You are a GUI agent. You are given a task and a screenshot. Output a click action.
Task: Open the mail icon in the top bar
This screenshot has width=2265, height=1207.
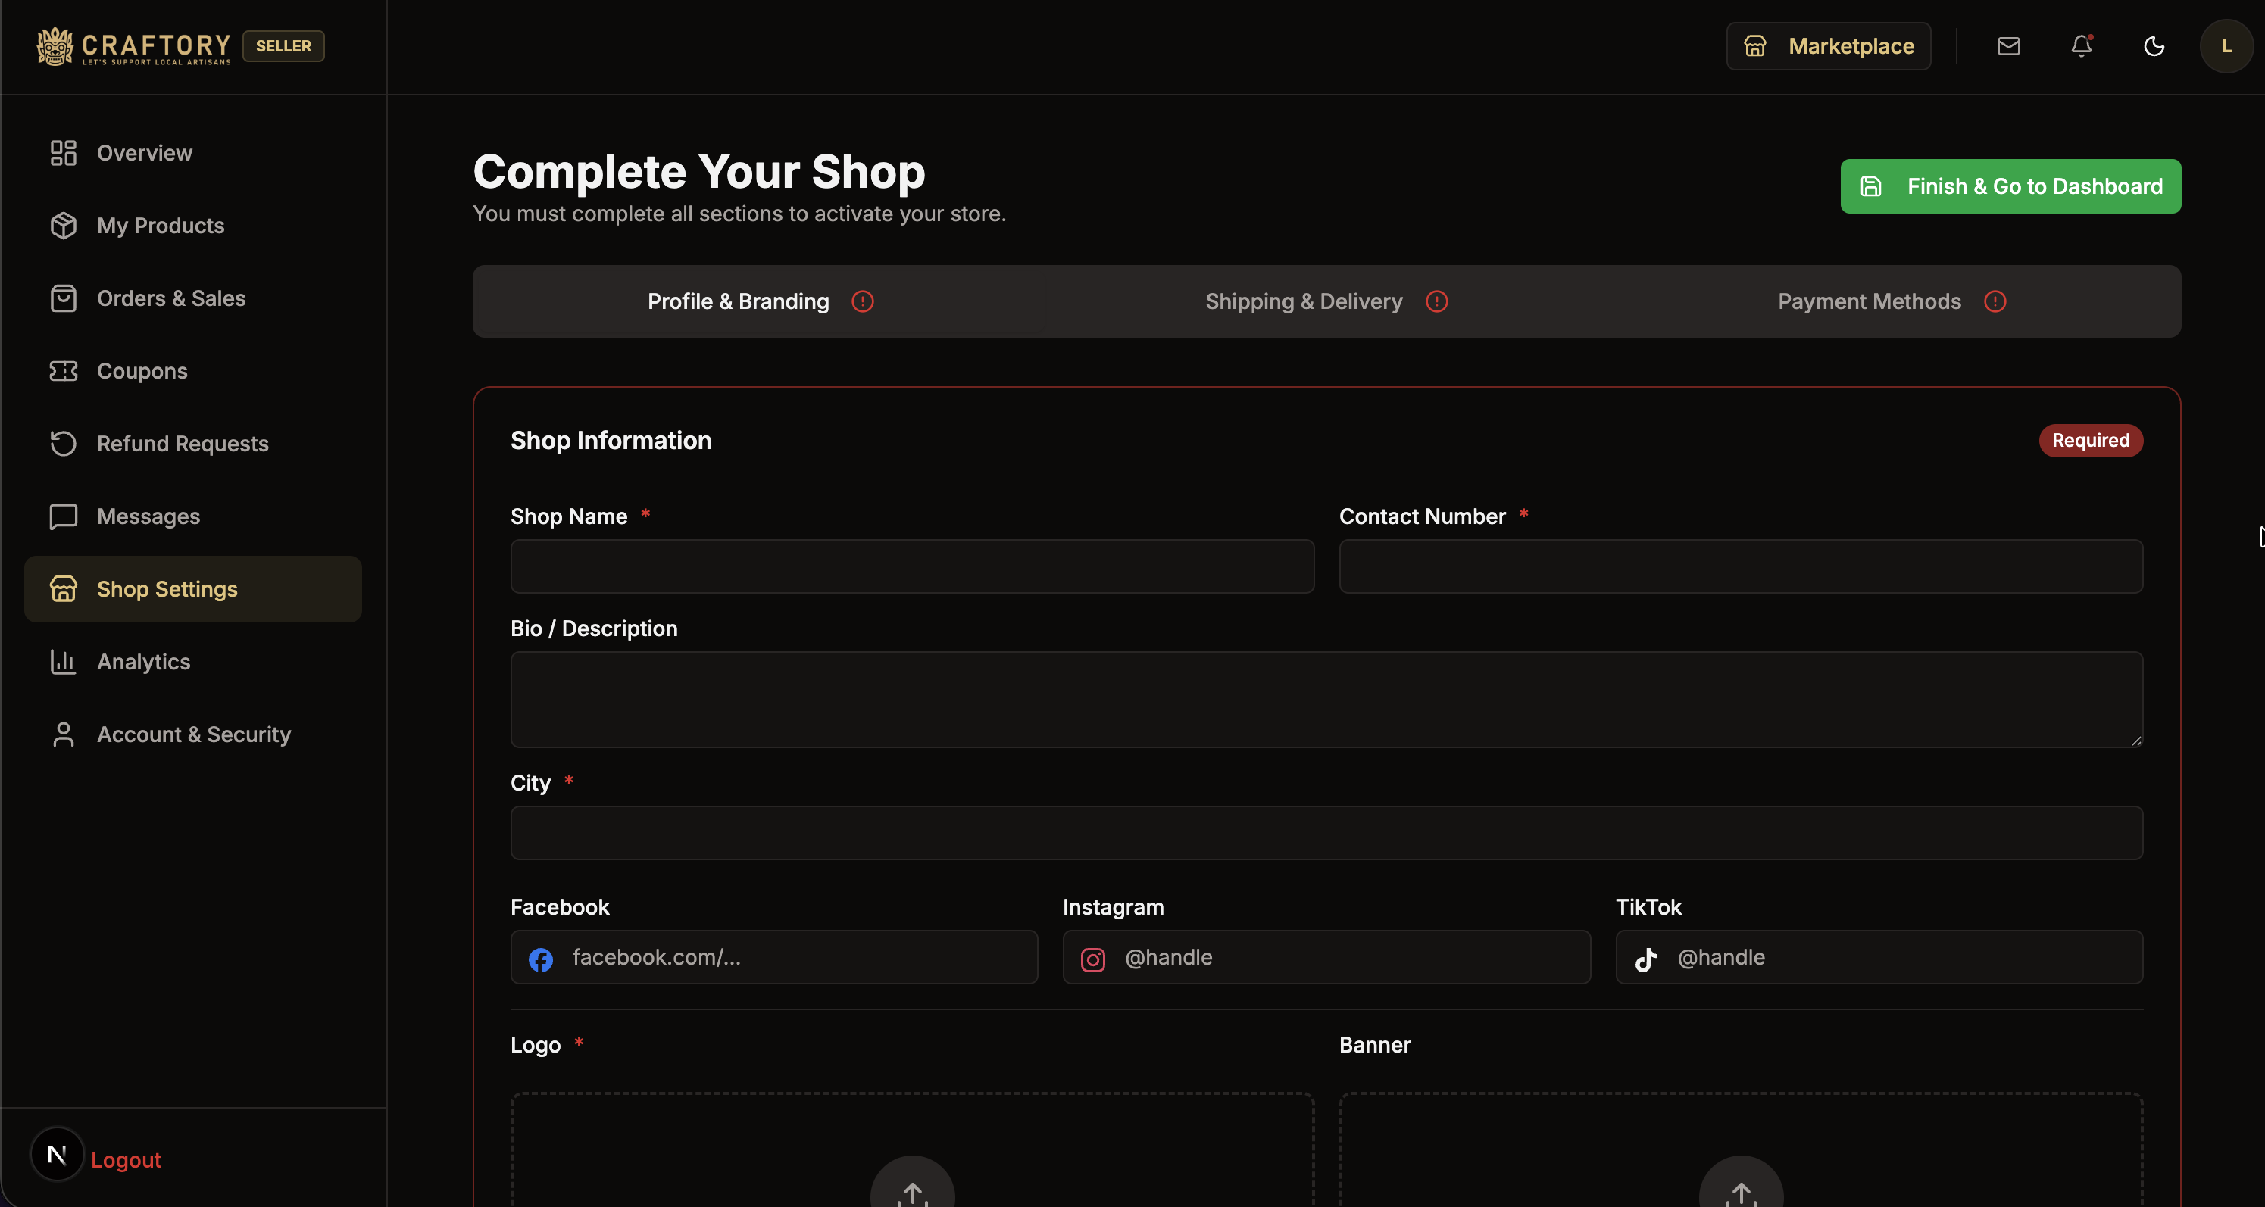[2008, 47]
